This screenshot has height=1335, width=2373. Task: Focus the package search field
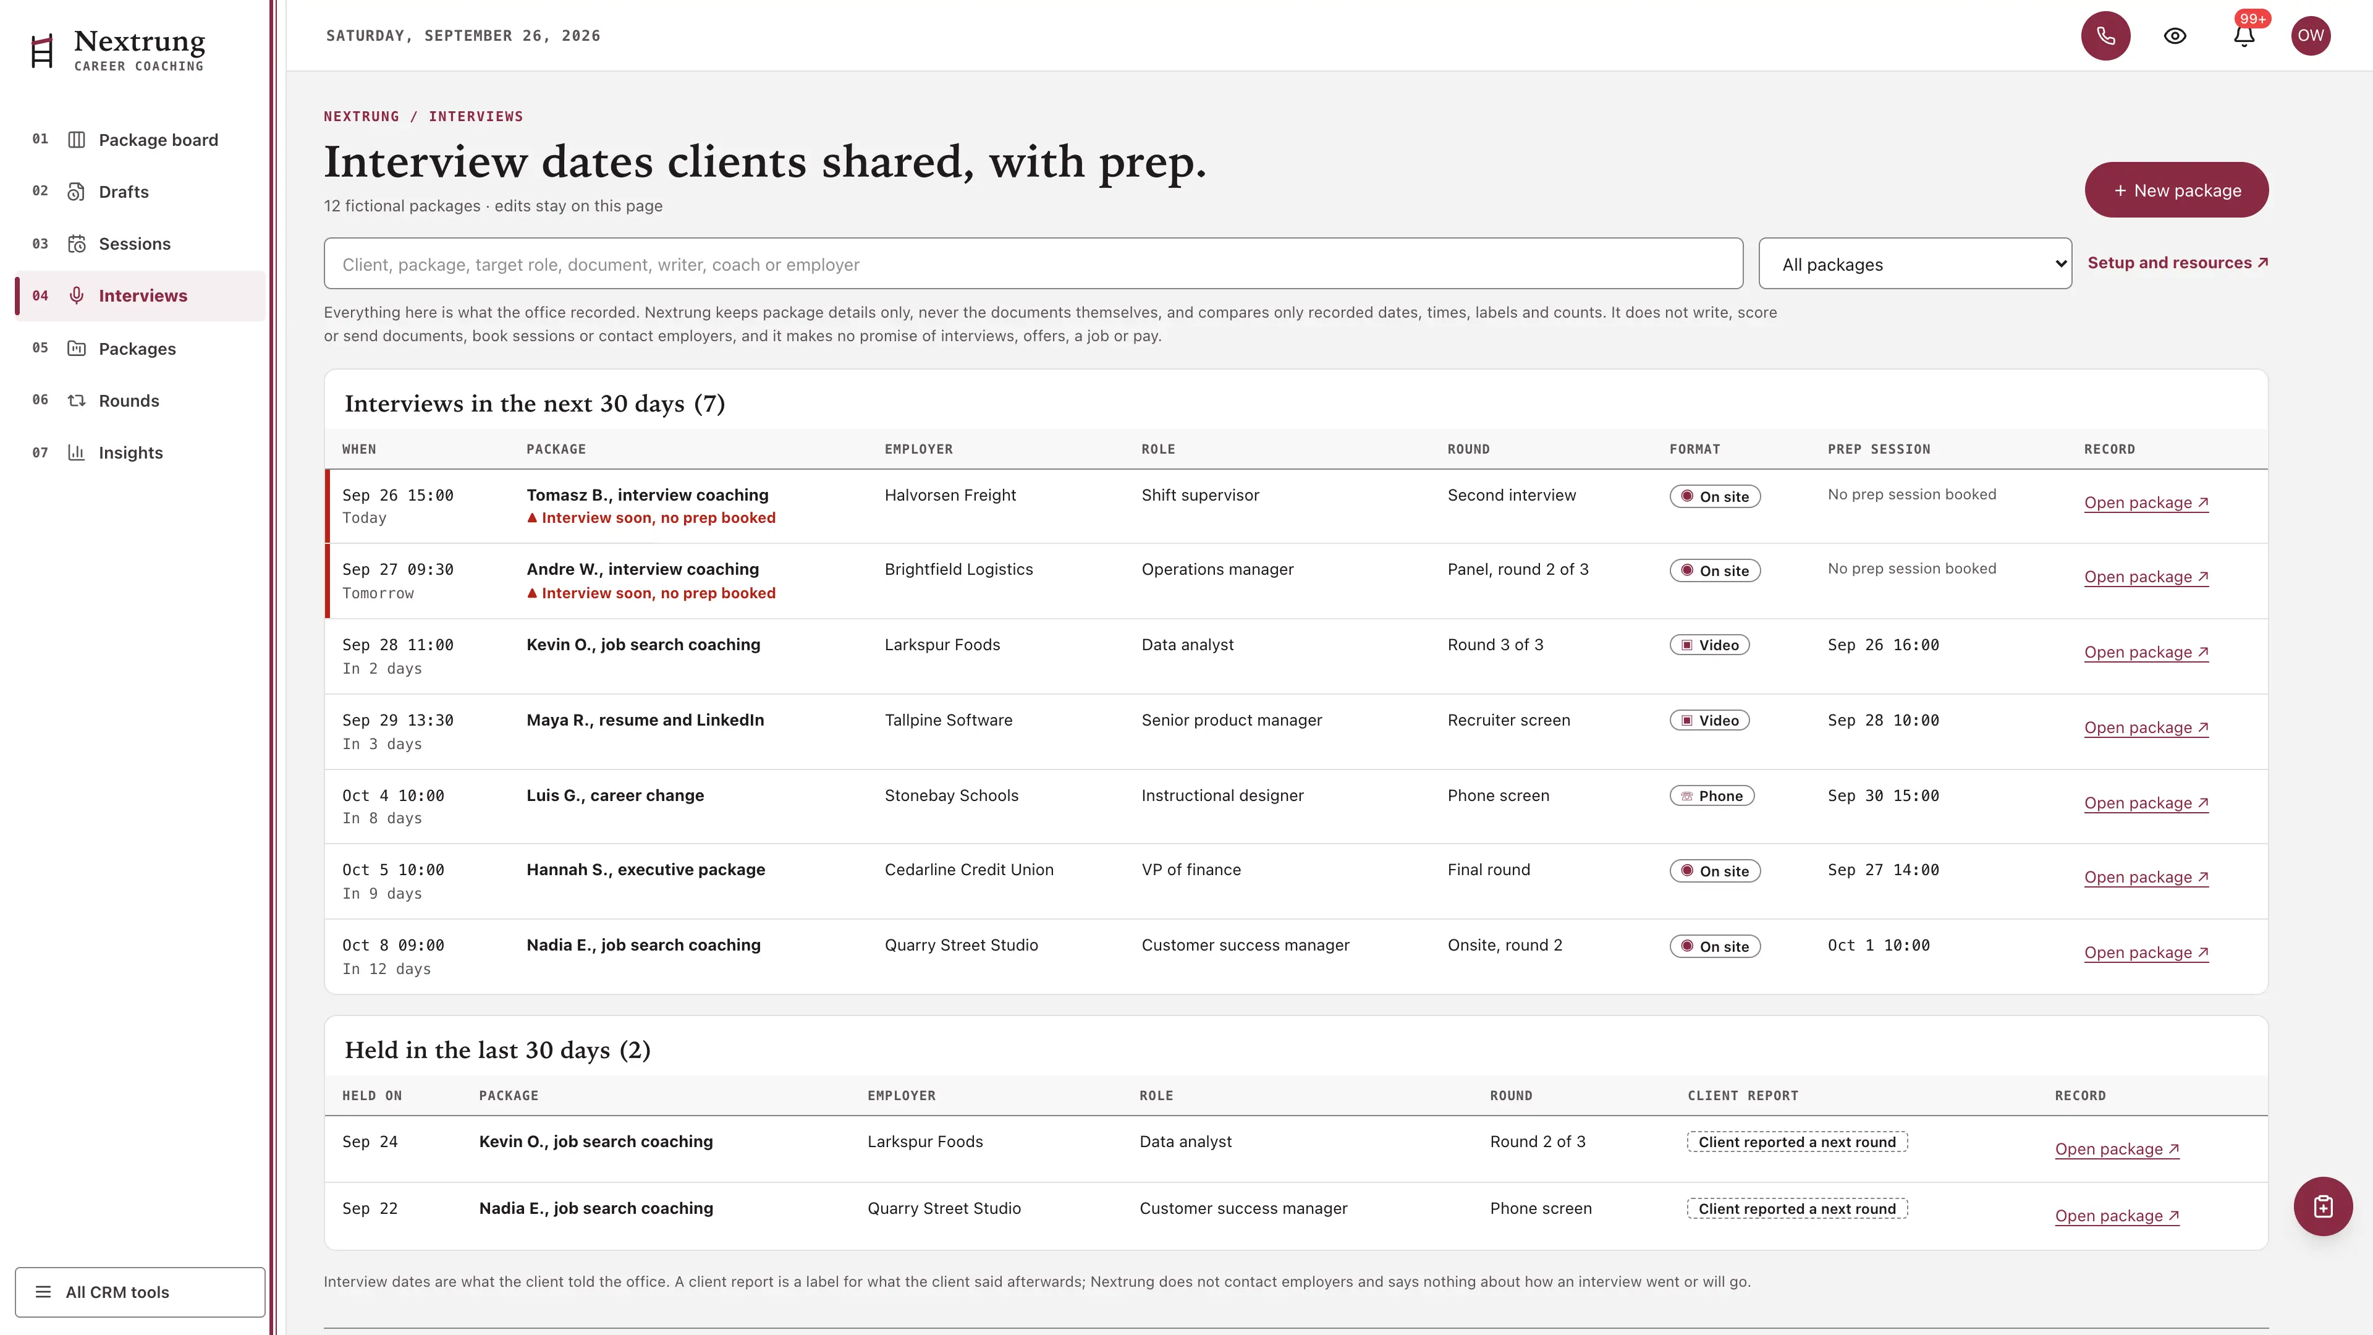[1033, 265]
